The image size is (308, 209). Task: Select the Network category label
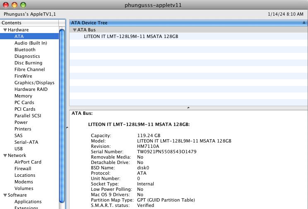pyautogui.click(x=17, y=155)
